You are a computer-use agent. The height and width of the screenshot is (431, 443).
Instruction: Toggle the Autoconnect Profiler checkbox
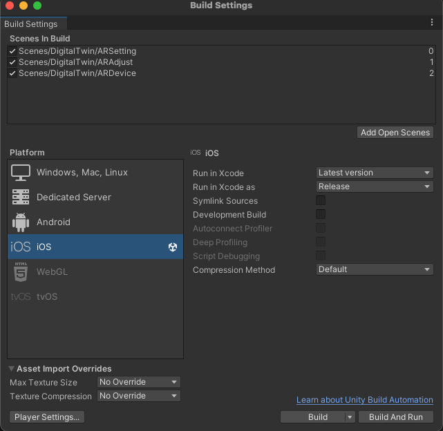coord(321,228)
